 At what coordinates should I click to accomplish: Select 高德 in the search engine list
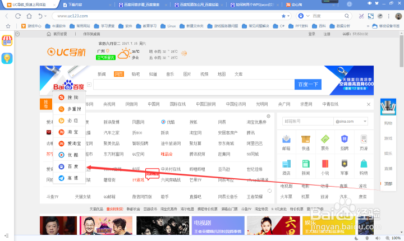[x=69, y=178]
